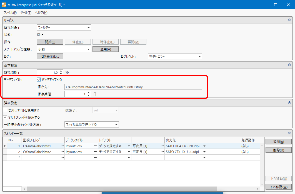Screen dimensions: 295x194
Task: Click the 上へ移動(U) button
Action: [x=278, y=178]
